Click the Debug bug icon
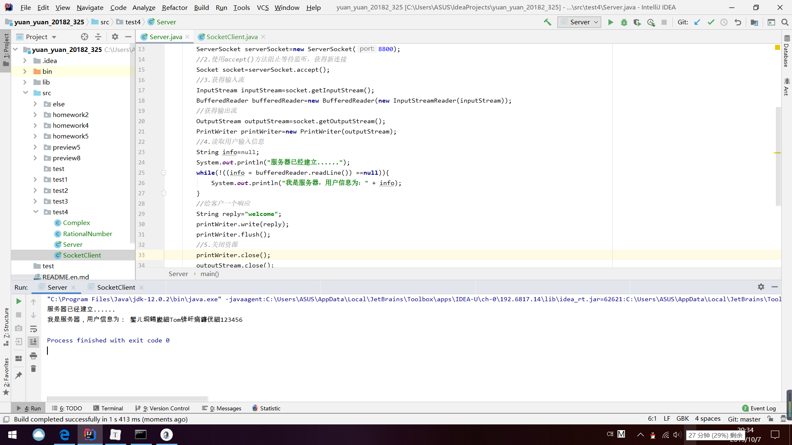Screen dimensions: 792x445 [624, 22]
